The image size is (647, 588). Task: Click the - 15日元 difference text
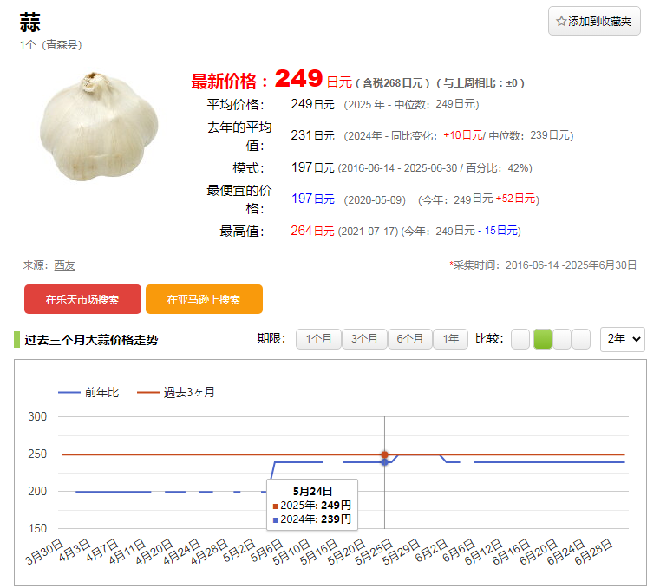[x=498, y=231]
